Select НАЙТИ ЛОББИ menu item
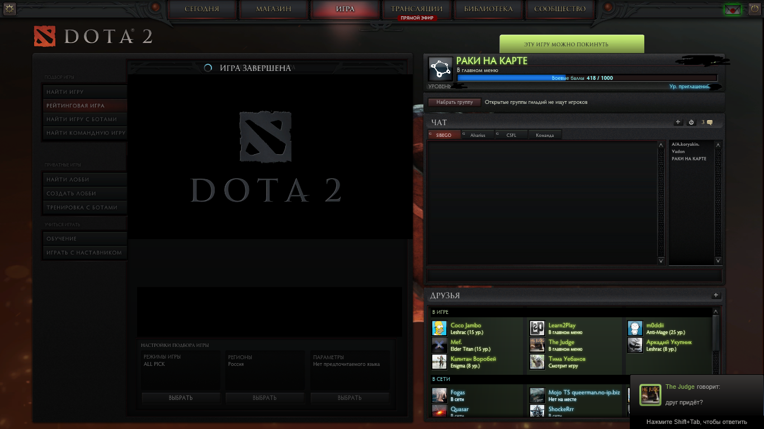This screenshot has width=764, height=429. pyautogui.click(x=85, y=179)
